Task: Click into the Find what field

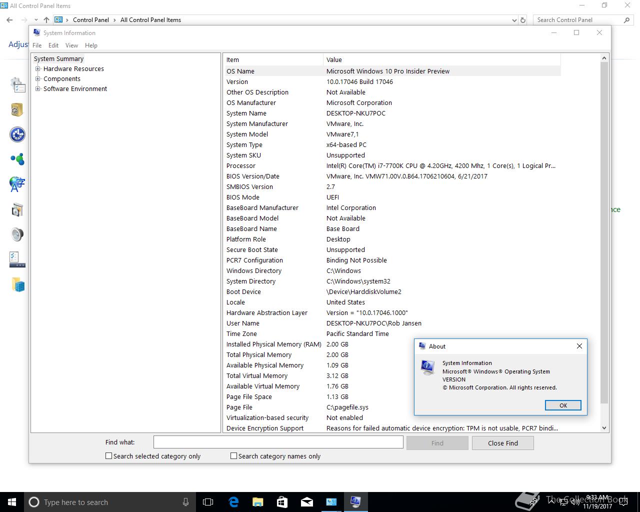Action: tap(278, 442)
